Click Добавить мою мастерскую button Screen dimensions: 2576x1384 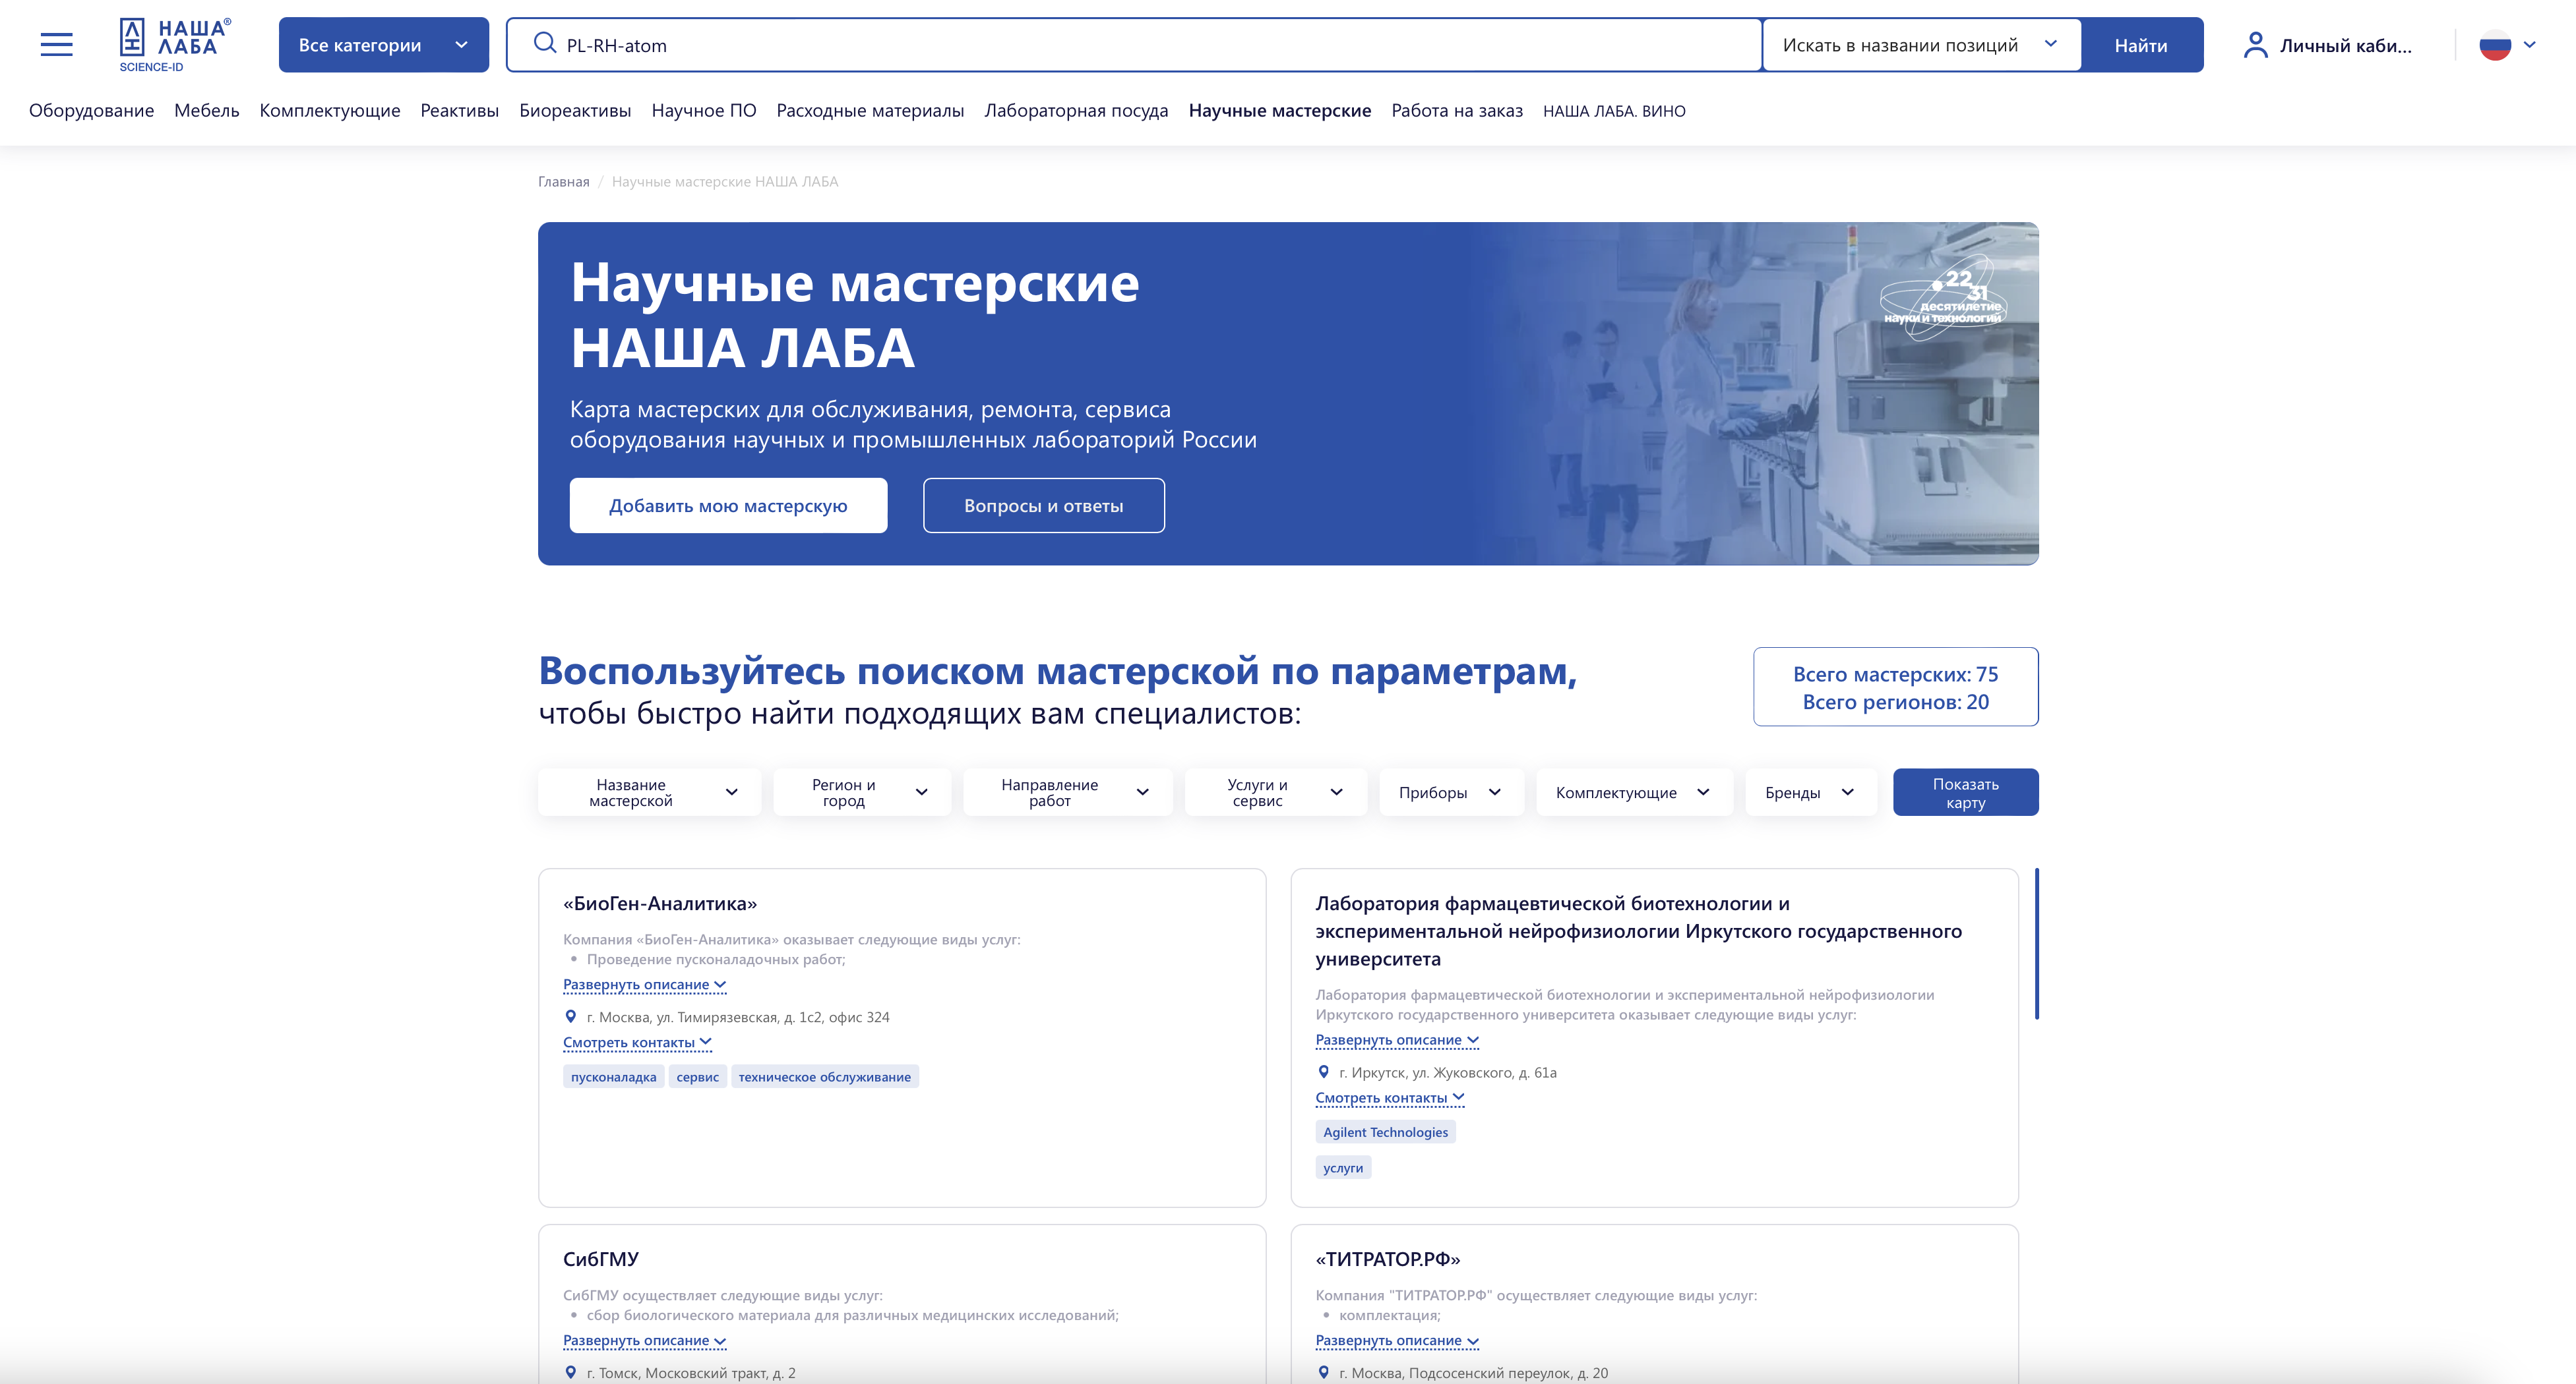[728, 505]
